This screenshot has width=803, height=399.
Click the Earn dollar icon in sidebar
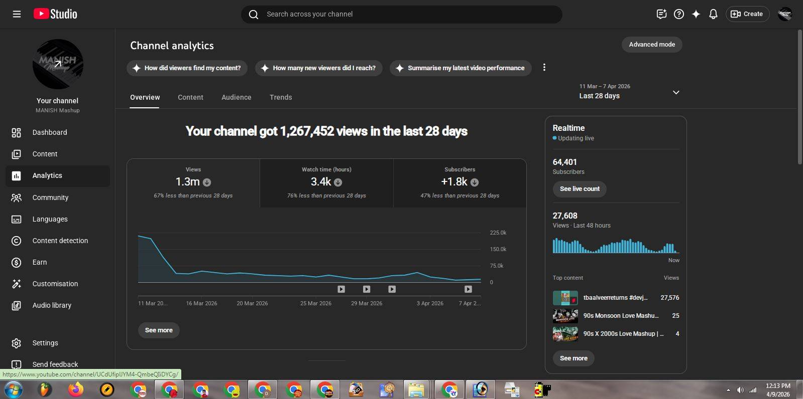coord(17,262)
